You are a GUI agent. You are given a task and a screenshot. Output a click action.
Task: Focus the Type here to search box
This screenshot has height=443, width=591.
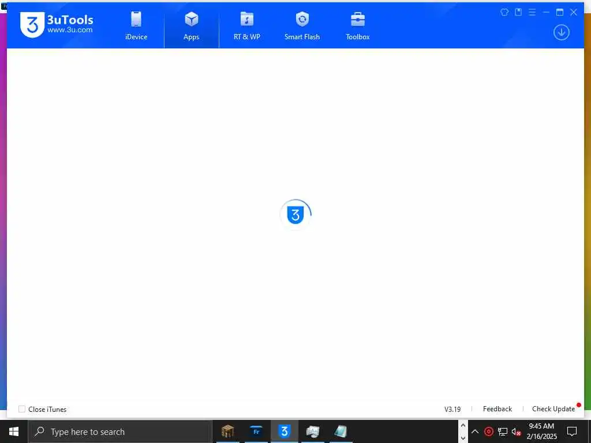[x=120, y=431]
